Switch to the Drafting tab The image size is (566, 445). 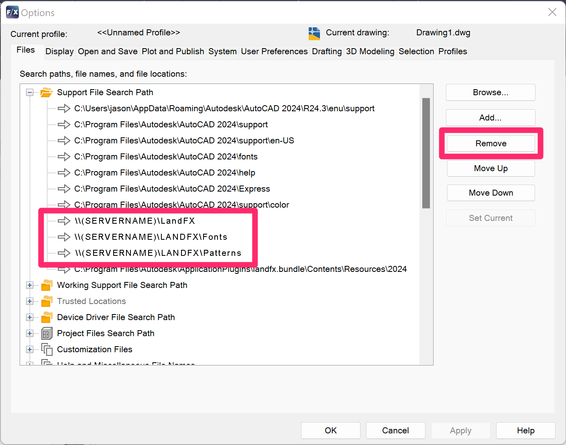pos(327,51)
